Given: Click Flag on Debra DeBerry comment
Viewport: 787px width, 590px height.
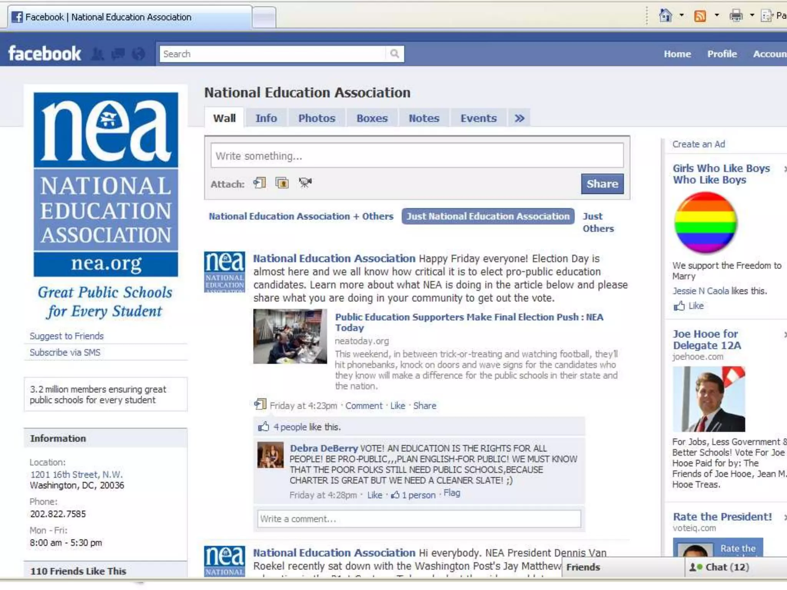Looking at the screenshot, I should click(x=452, y=493).
